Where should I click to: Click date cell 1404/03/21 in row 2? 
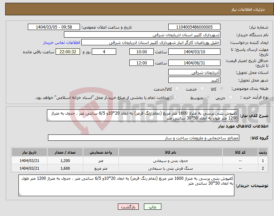pyautogui.click(x=29, y=168)
